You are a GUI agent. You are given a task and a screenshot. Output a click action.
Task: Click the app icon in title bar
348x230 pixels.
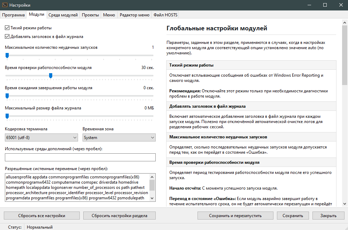5,5
